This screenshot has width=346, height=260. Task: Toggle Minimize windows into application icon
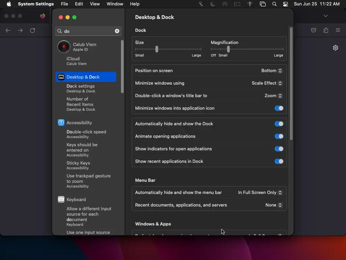279,108
